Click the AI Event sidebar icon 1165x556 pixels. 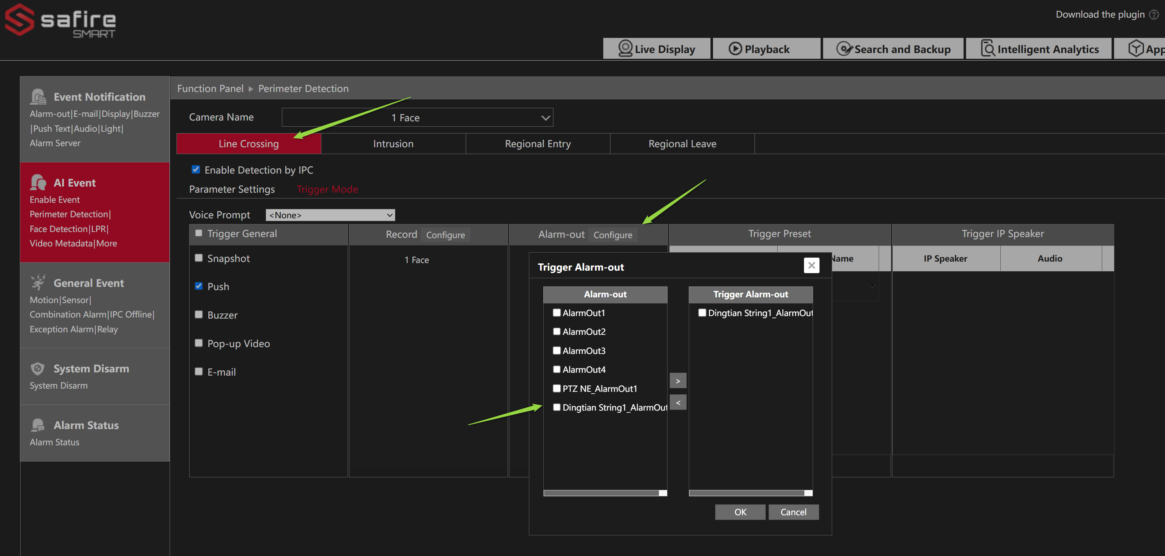point(38,183)
